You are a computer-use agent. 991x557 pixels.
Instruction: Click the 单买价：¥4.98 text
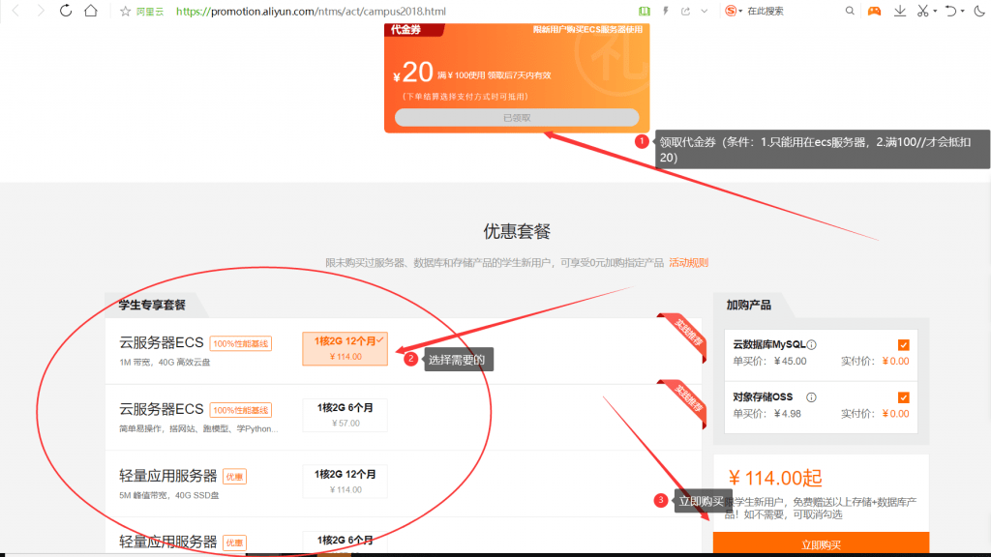[x=766, y=414]
